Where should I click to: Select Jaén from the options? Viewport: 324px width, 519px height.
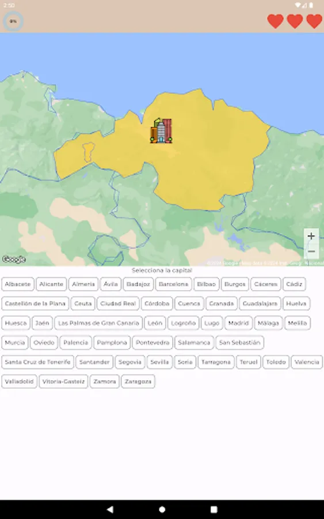click(x=42, y=323)
